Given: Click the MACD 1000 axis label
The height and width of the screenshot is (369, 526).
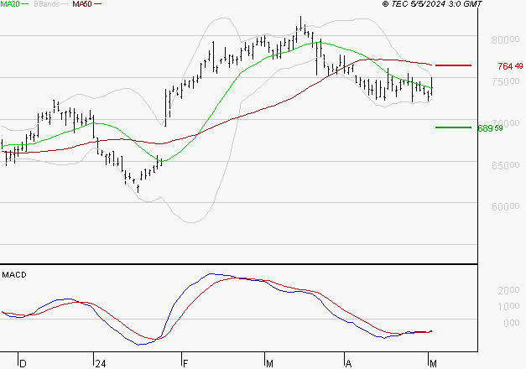Looking at the screenshot, I should 508,306.
